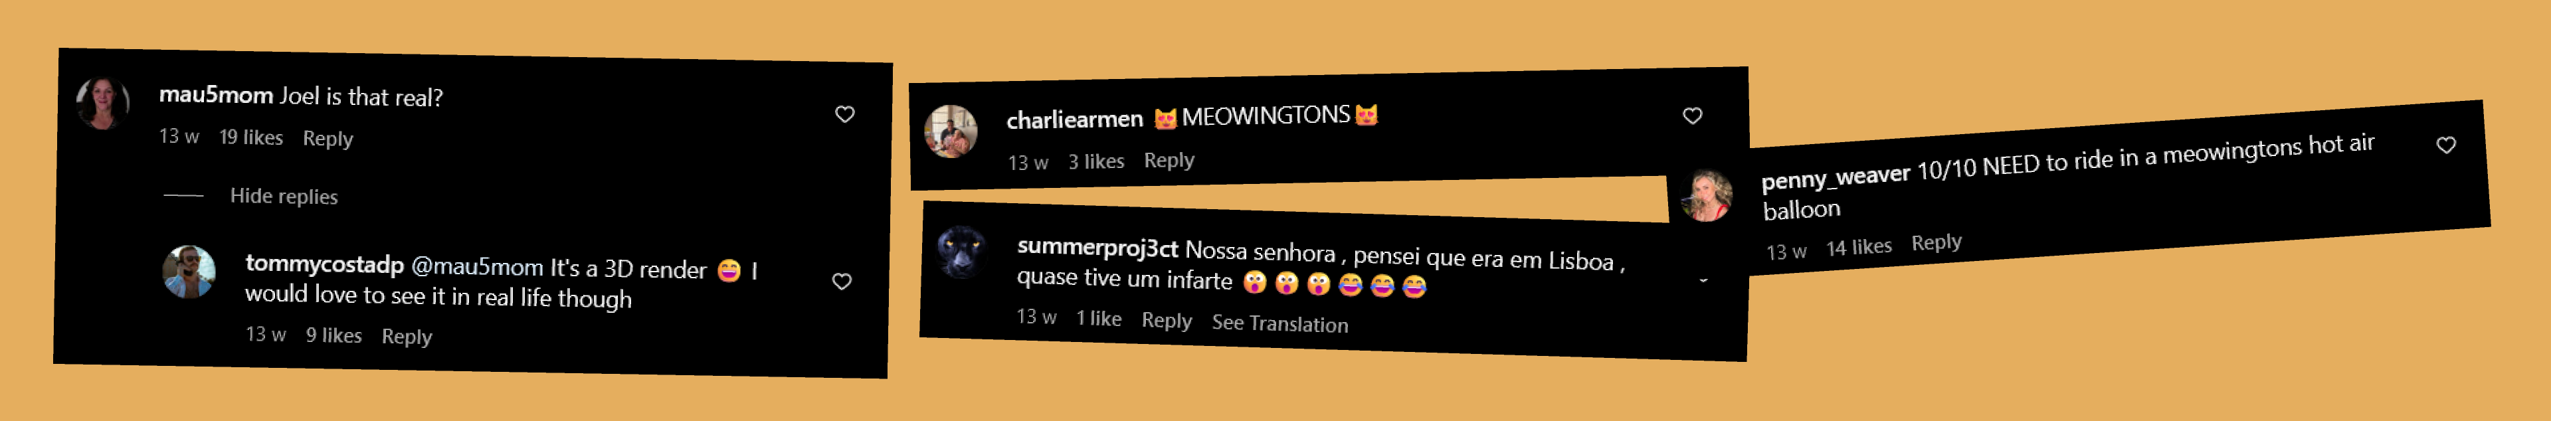Reply to summerproj3ct's comment
2551x421 pixels.
point(1167,320)
